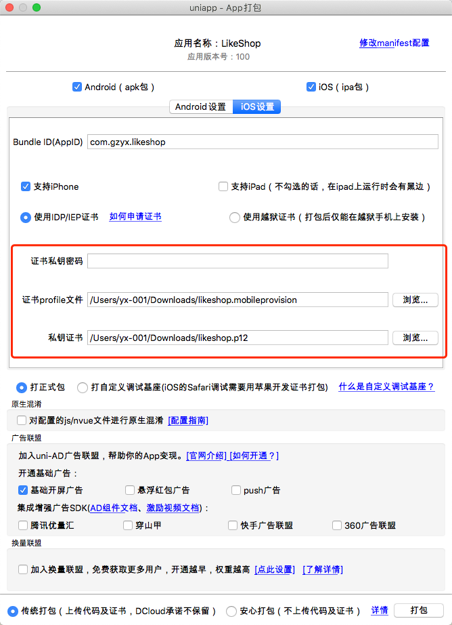The height and width of the screenshot is (625, 452).
Task: Open the 点此设置 link
Action: tap(275, 569)
